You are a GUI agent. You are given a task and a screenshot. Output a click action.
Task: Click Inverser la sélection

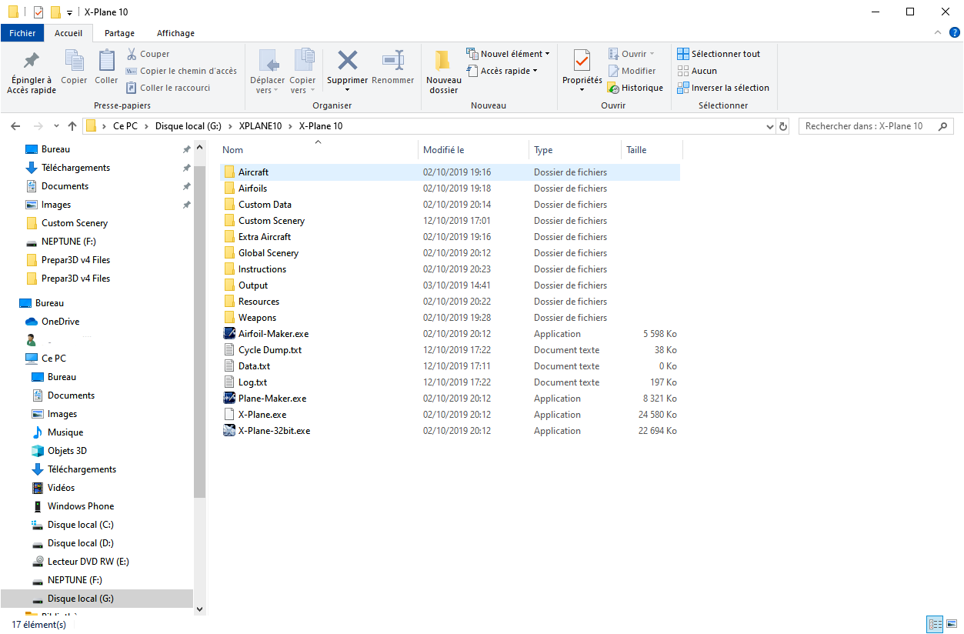(x=723, y=88)
